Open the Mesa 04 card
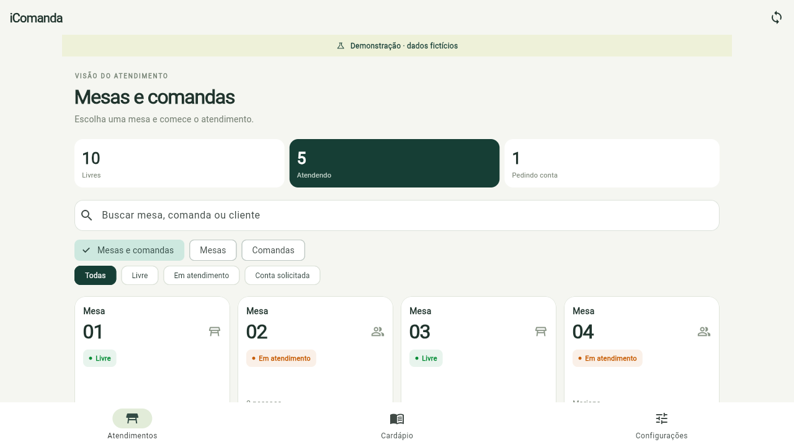The image size is (794, 447). pos(641,350)
